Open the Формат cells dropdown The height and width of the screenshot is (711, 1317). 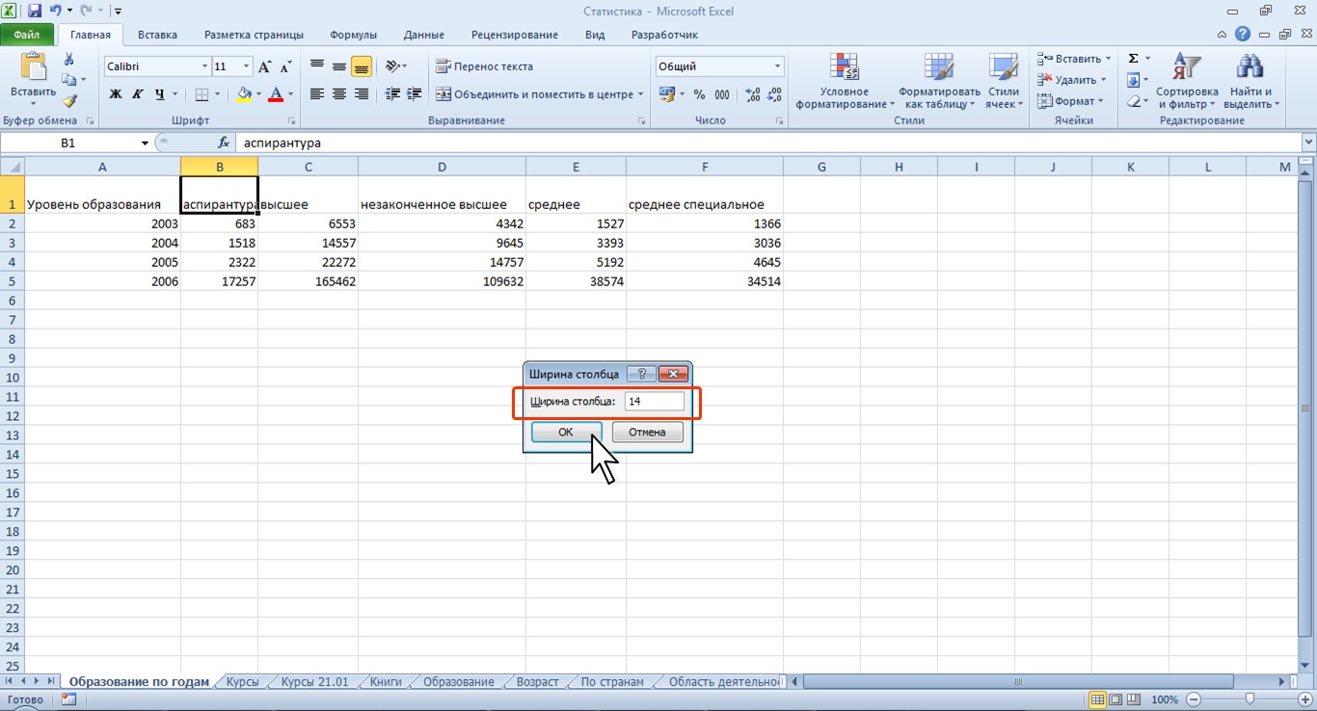[1069, 101]
